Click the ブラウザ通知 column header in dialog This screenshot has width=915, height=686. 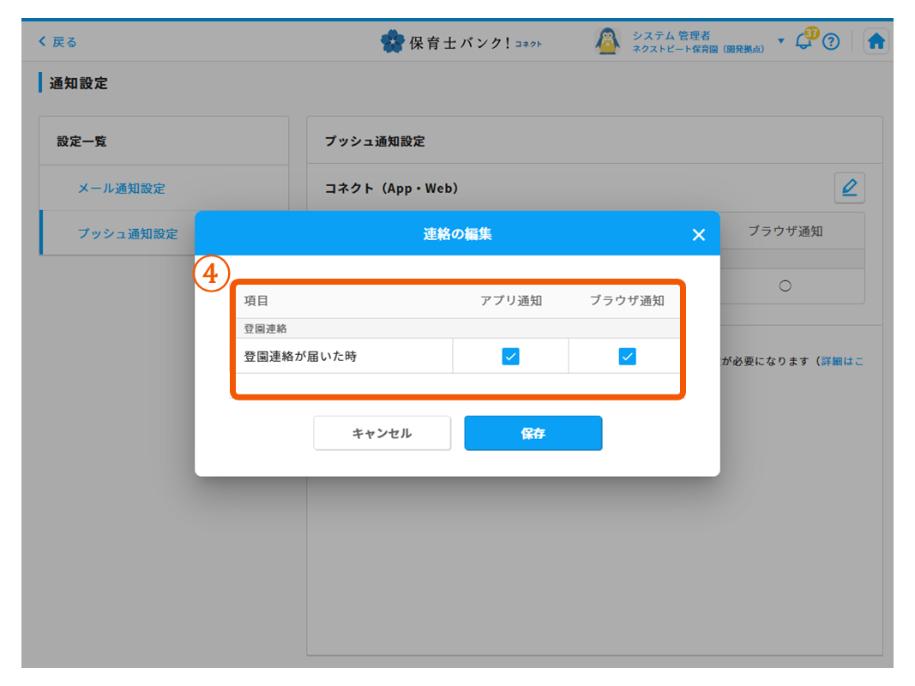pos(627,301)
